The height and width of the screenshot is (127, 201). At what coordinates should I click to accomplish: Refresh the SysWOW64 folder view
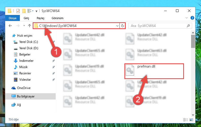click(122, 26)
